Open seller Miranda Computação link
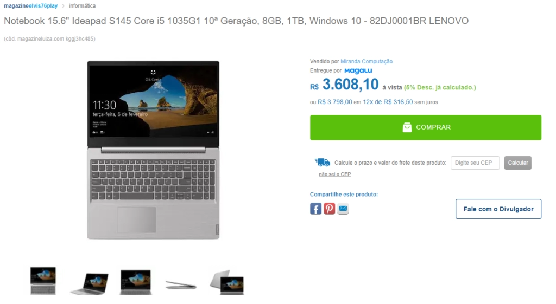556x304 pixels. tap(367, 61)
